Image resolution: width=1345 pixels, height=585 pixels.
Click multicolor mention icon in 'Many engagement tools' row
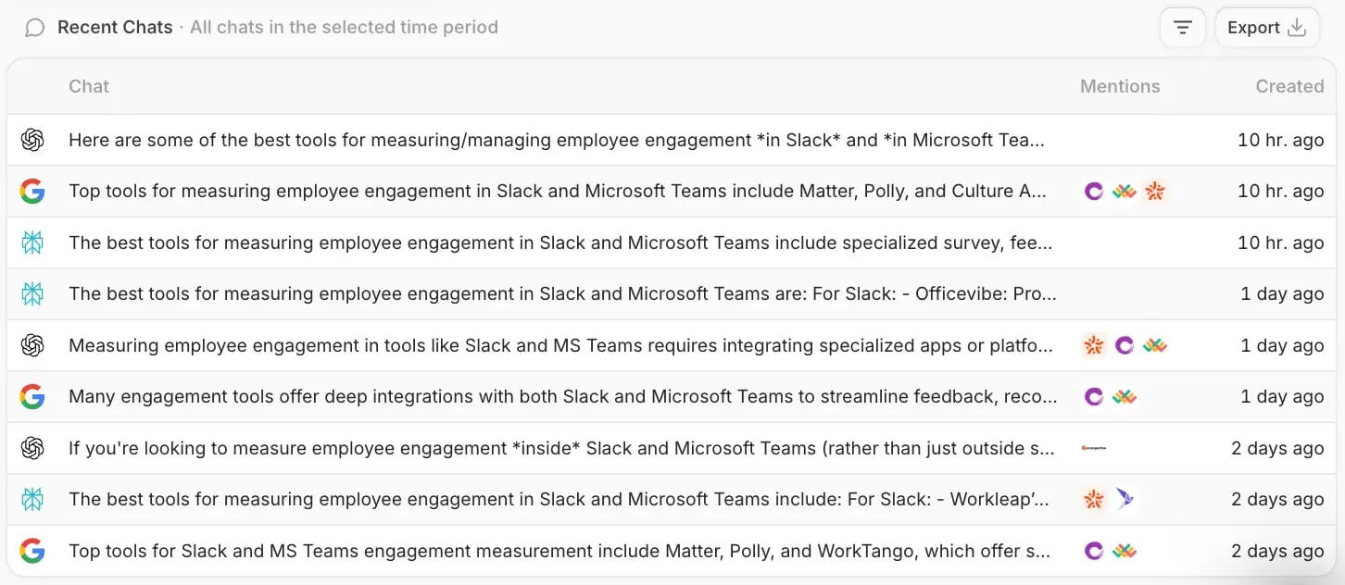click(1125, 397)
